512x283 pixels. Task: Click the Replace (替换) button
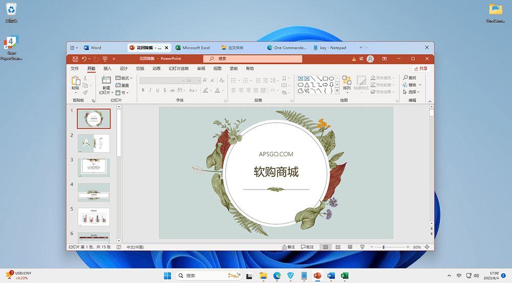pyautogui.click(x=412, y=85)
